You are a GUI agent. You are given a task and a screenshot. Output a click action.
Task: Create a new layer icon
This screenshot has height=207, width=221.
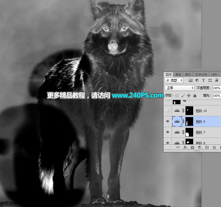(x=214, y=148)
